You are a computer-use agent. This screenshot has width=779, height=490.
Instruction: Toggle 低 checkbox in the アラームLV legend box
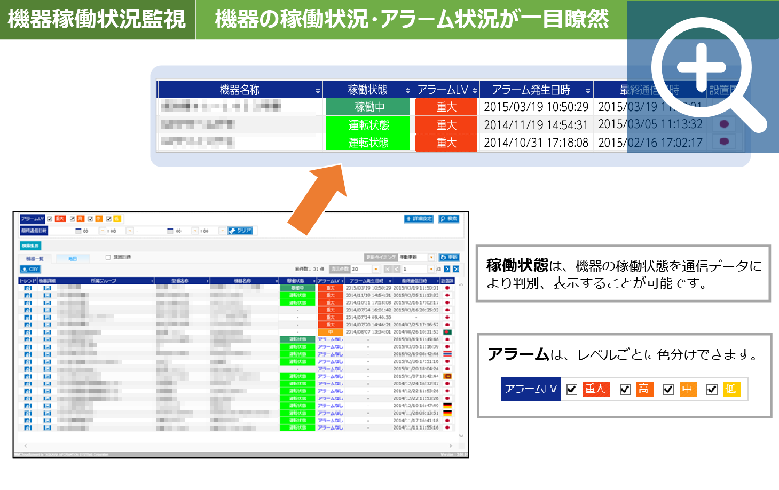712,390
